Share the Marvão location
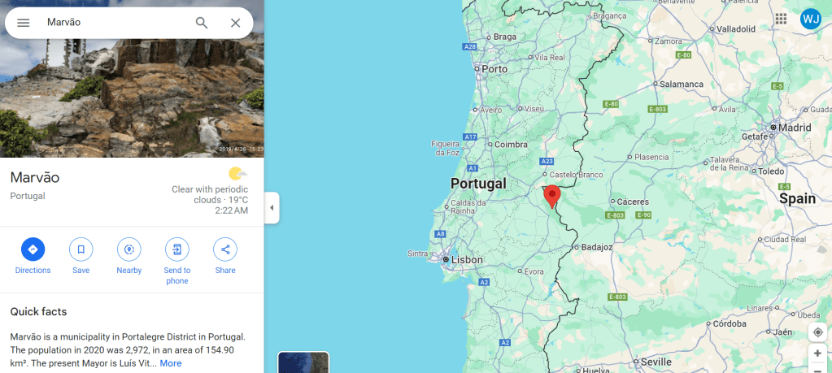Screen dimensions: 832x373 click(225, 257)
